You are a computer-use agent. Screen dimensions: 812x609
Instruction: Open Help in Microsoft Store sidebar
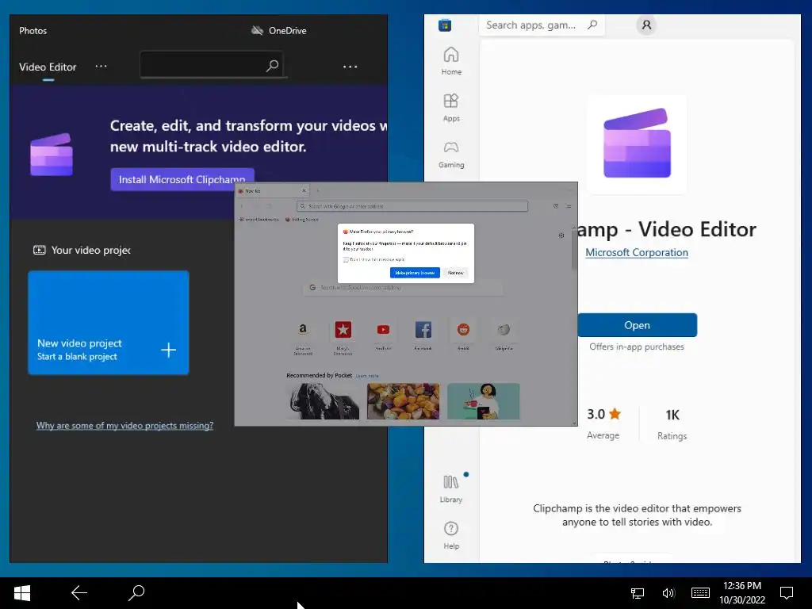(x=451, y=535)
